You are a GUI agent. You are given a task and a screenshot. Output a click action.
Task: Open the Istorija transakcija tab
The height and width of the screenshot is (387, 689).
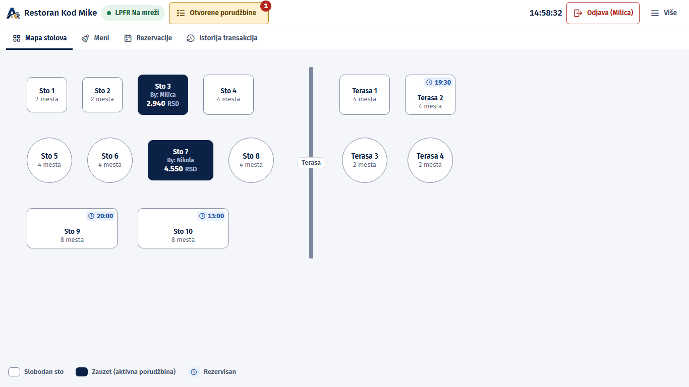click(222, 38)
